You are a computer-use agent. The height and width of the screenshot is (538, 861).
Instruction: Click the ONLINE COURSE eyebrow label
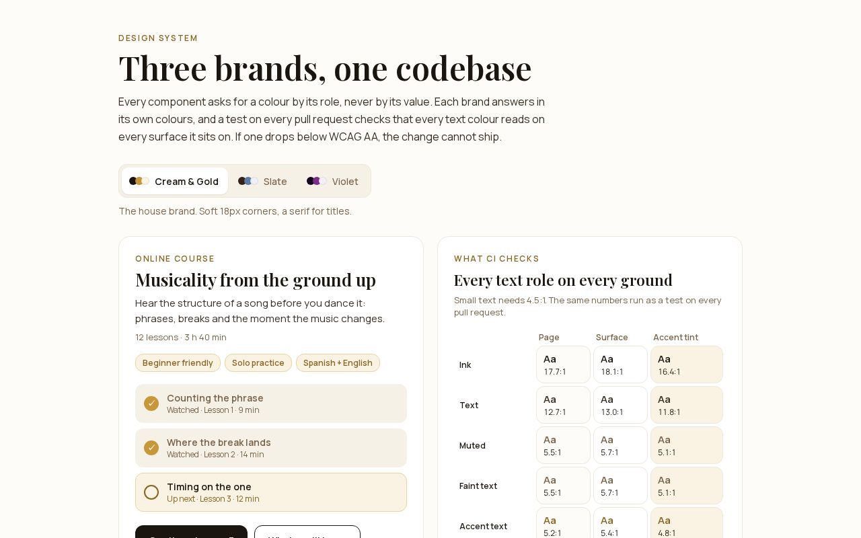(175, 258)
